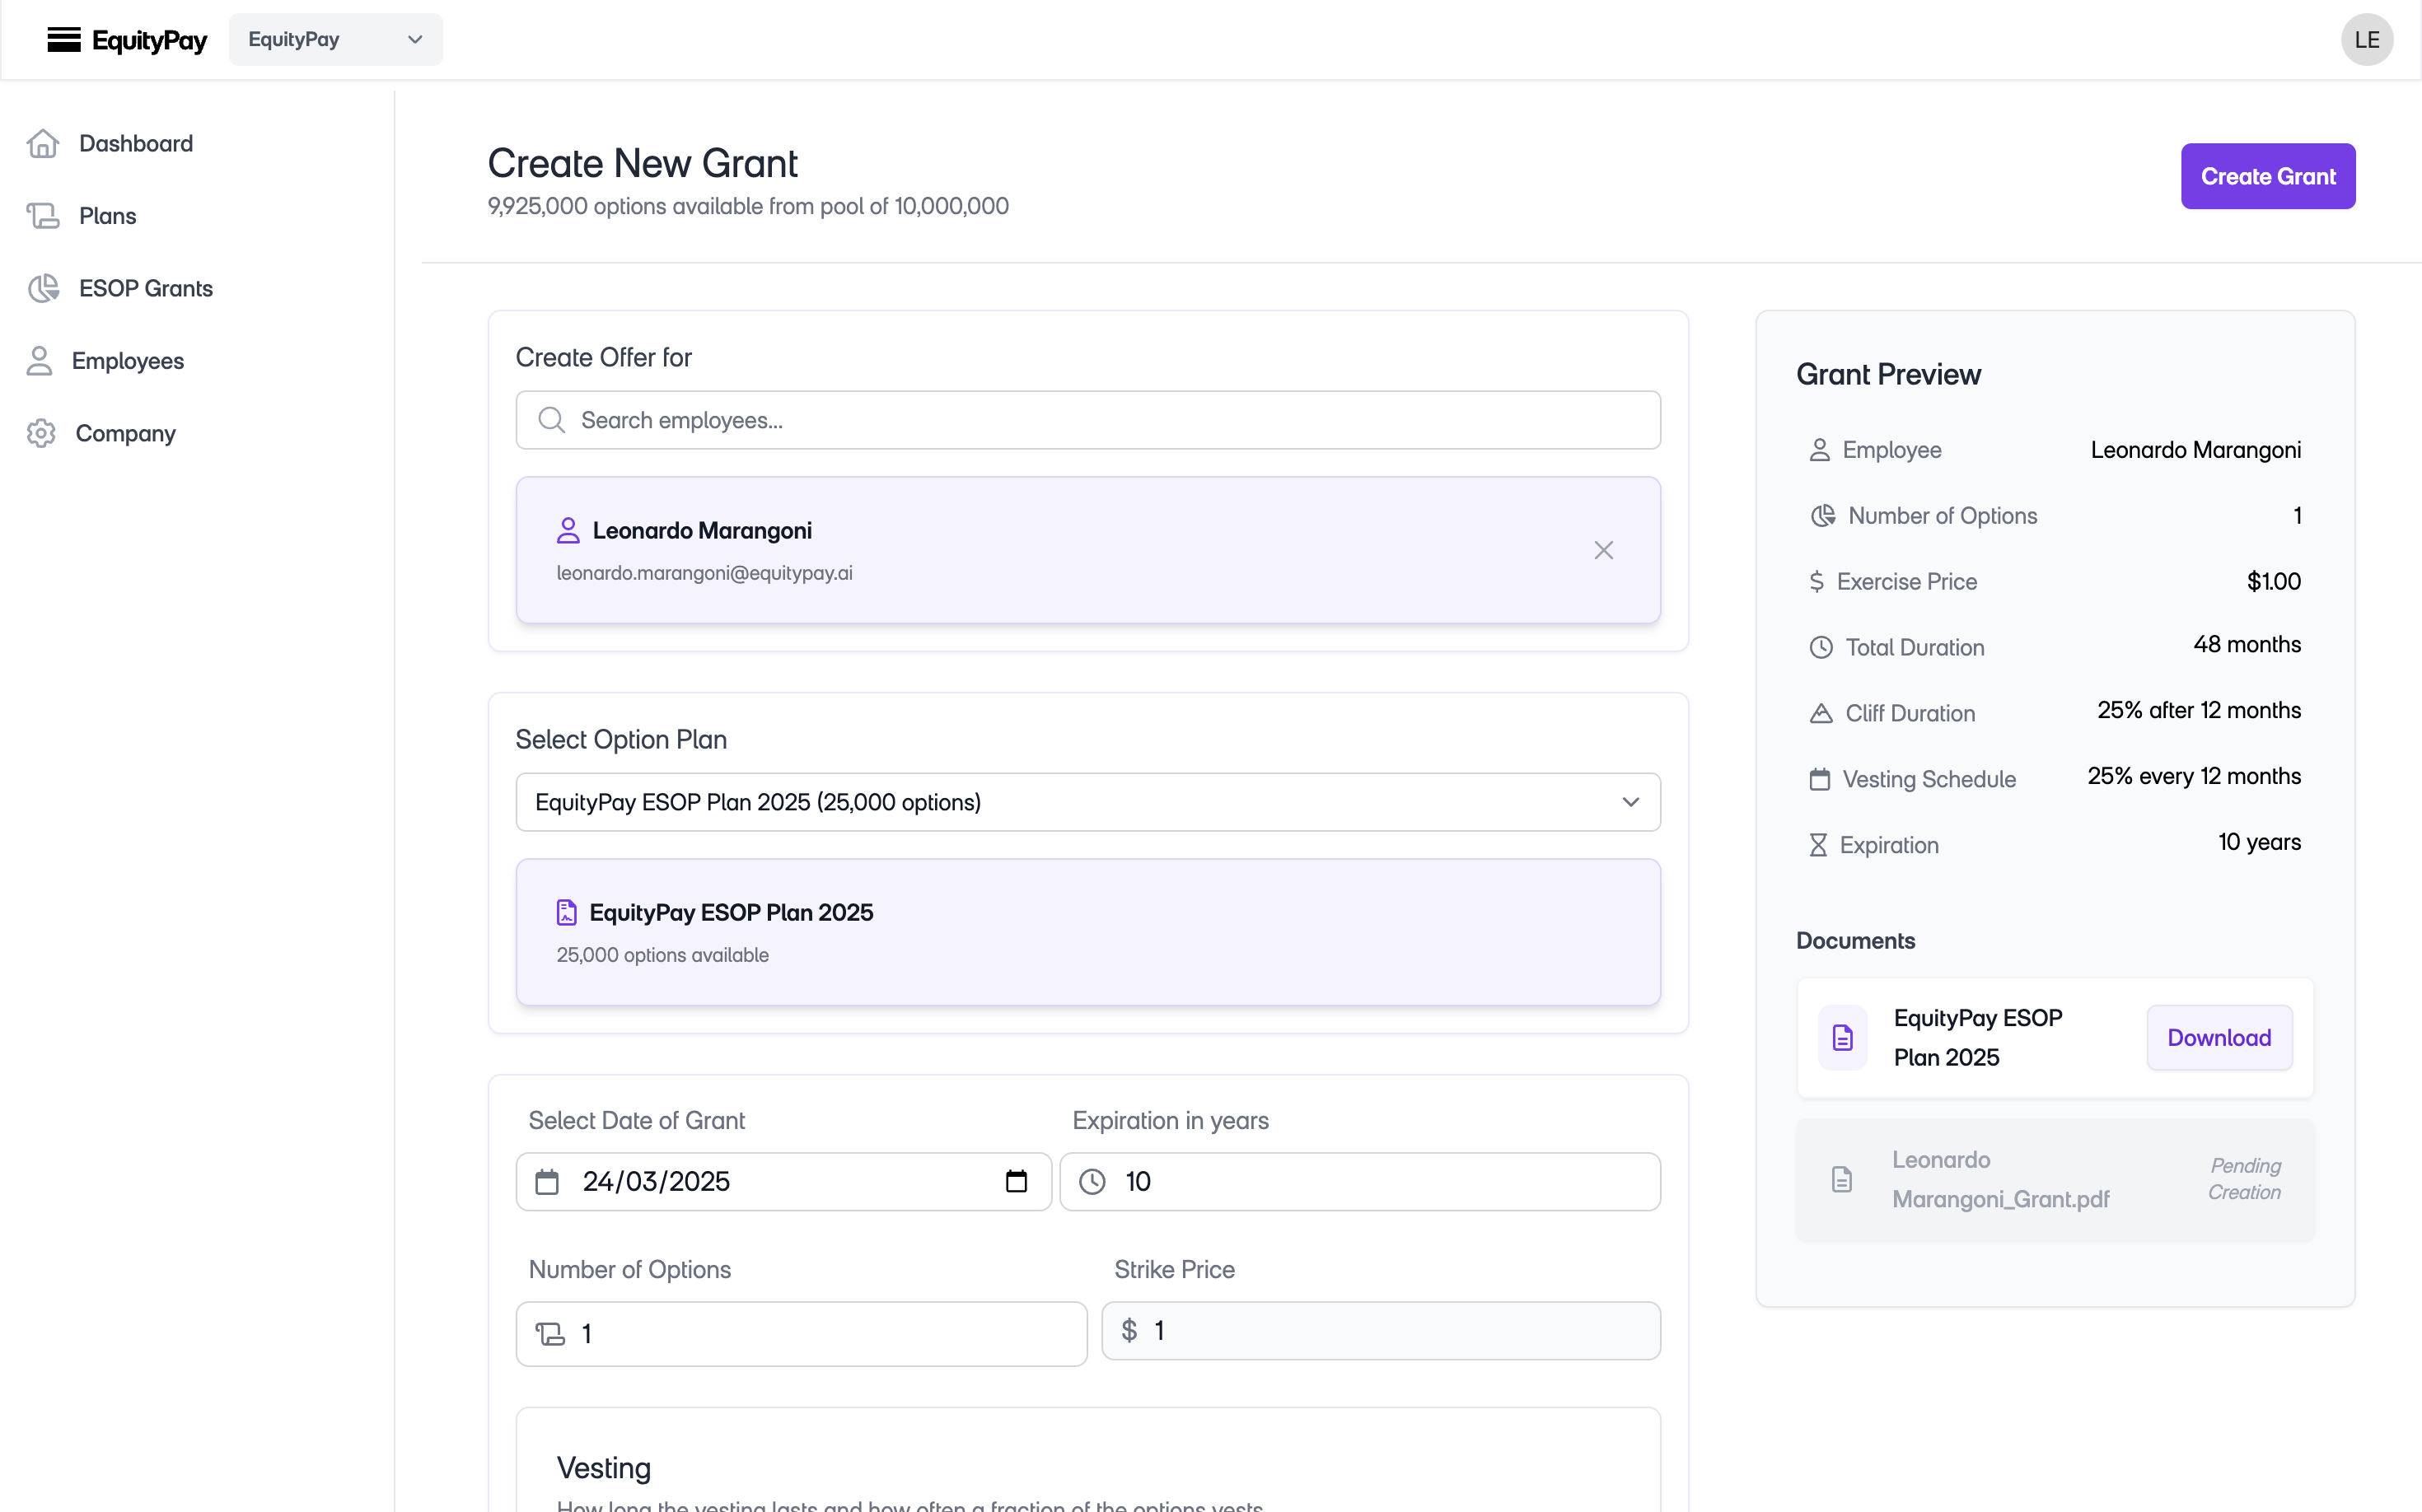Click the LE profile avatar
The width and height of the screenshot is (2422, 1512).
click(2368, 39)
